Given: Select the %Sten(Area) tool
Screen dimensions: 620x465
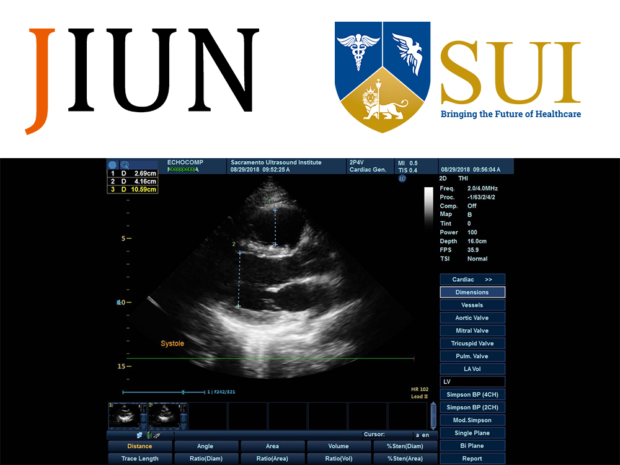Looking at the screenshot, I should [x=405, y=459].
